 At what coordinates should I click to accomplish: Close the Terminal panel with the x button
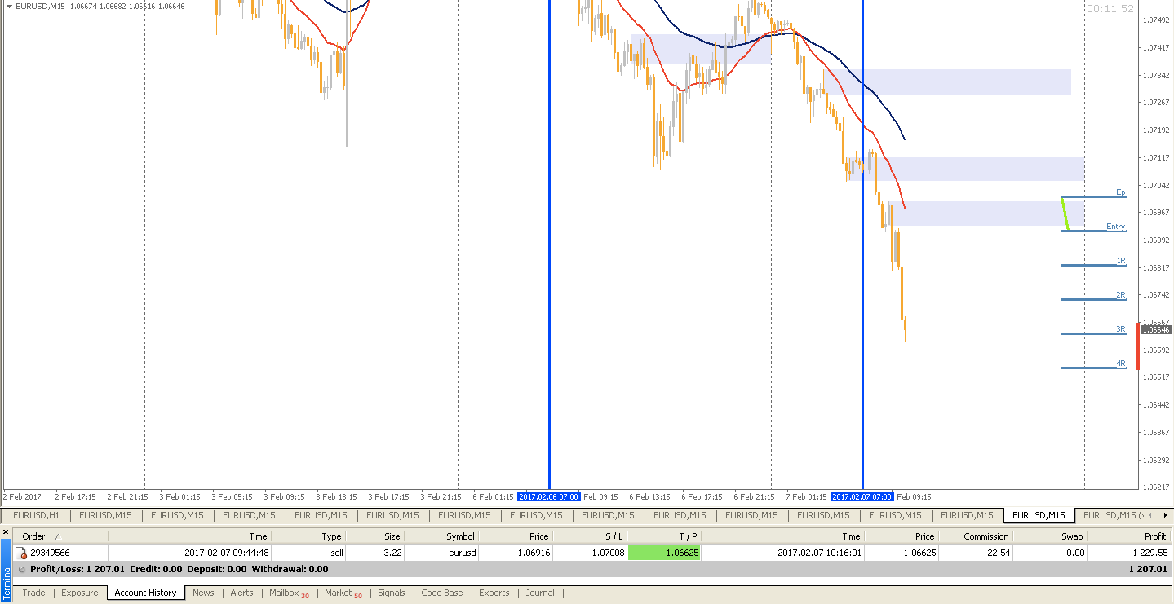pos(6,532)
